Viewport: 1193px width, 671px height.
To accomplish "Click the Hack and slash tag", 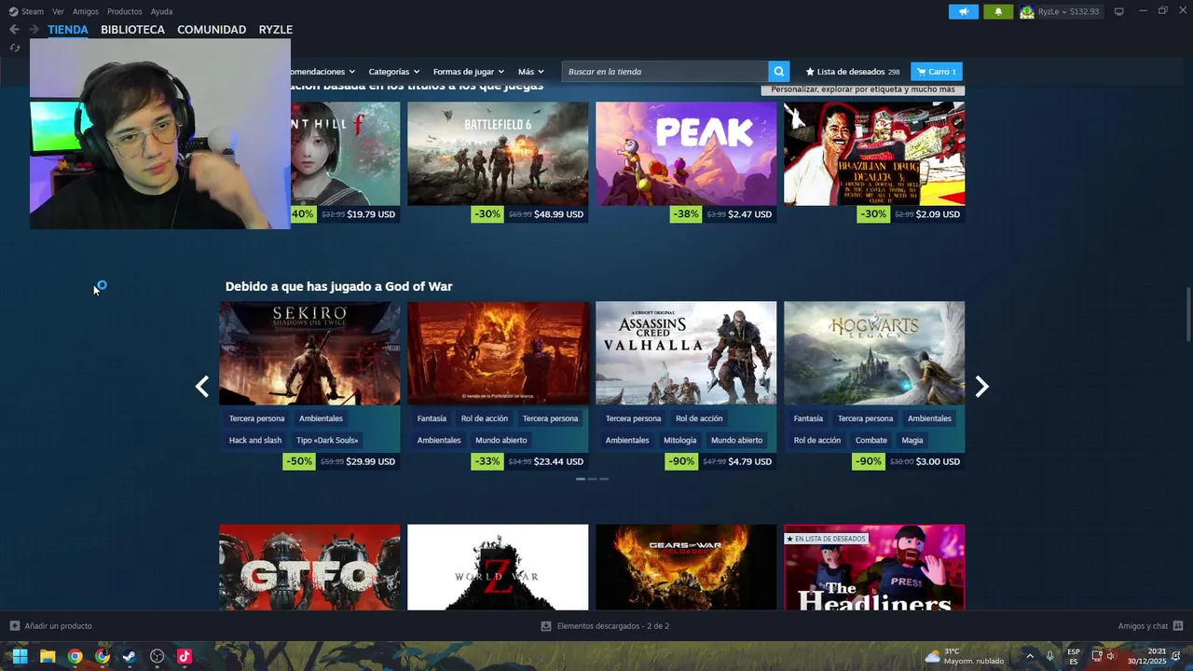I will [255, 440].
